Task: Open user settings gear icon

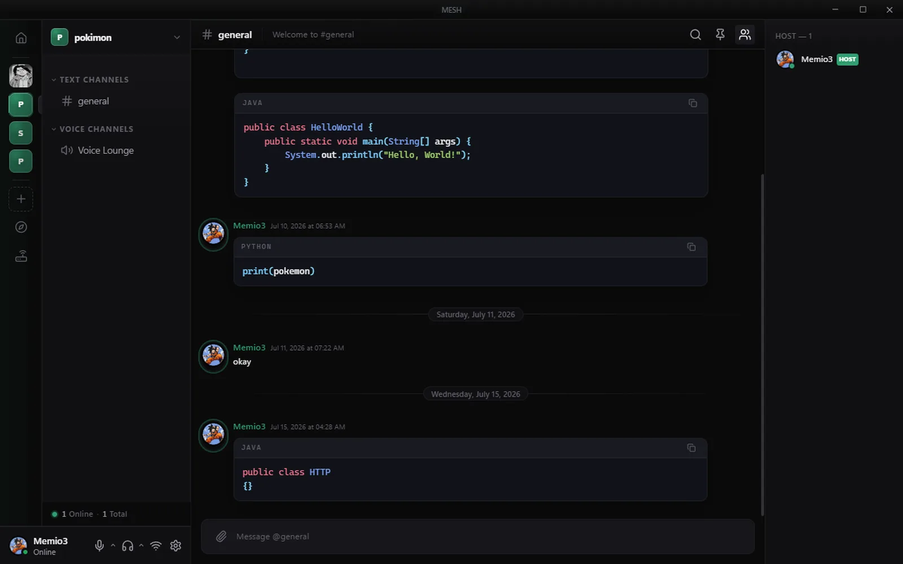Action: (x=176, y=545)
